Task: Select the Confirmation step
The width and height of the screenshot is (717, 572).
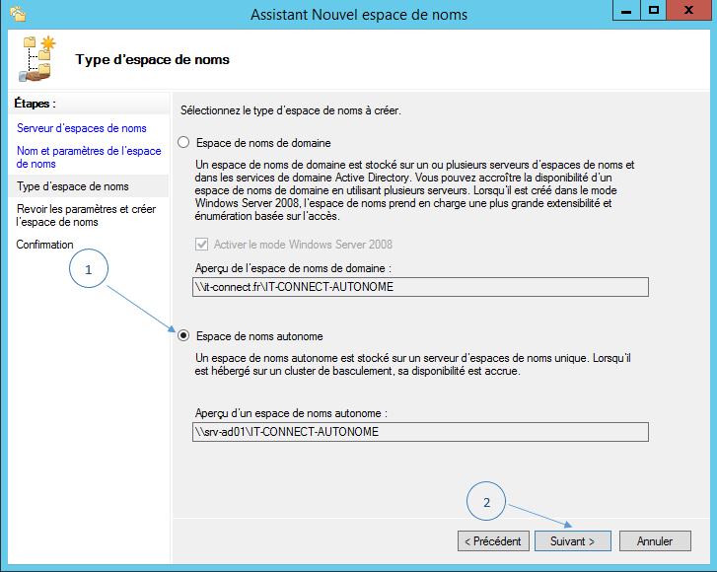Action: [x=44, y=245]
